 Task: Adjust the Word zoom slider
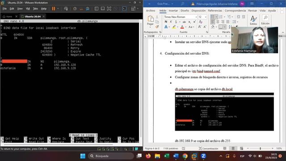[260, 148]
